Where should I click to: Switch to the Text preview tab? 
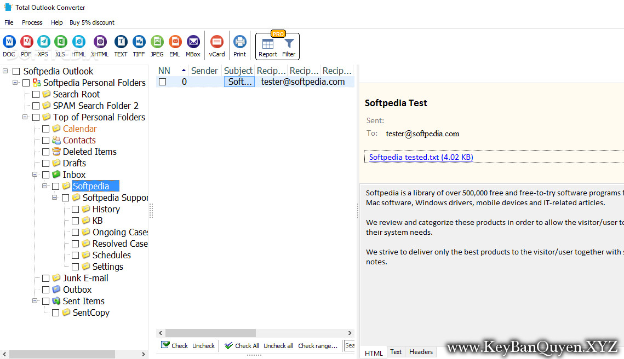(396, 352)
